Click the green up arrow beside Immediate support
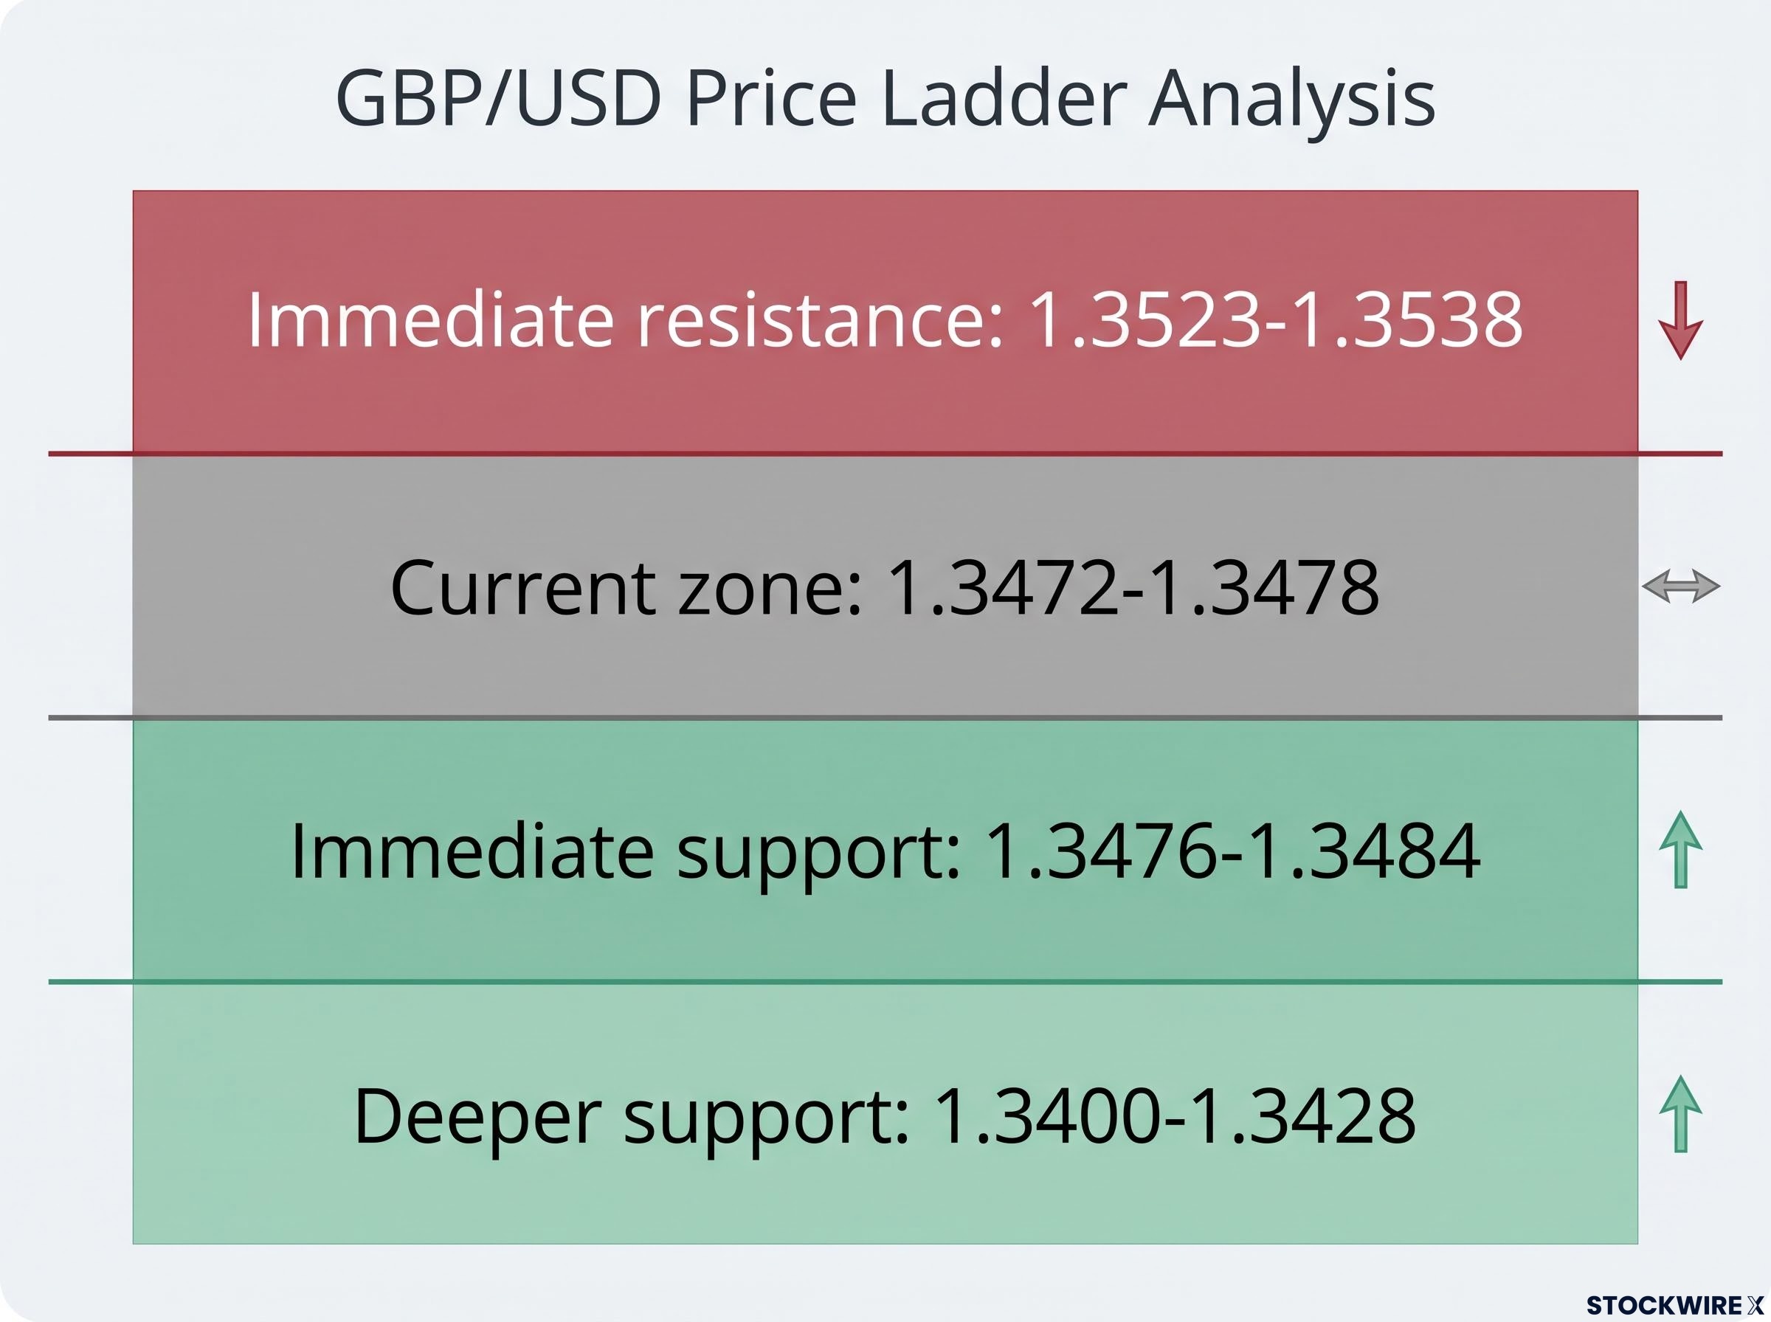This screenshot has height=1322, width=1771. [x=1680, y=849]
